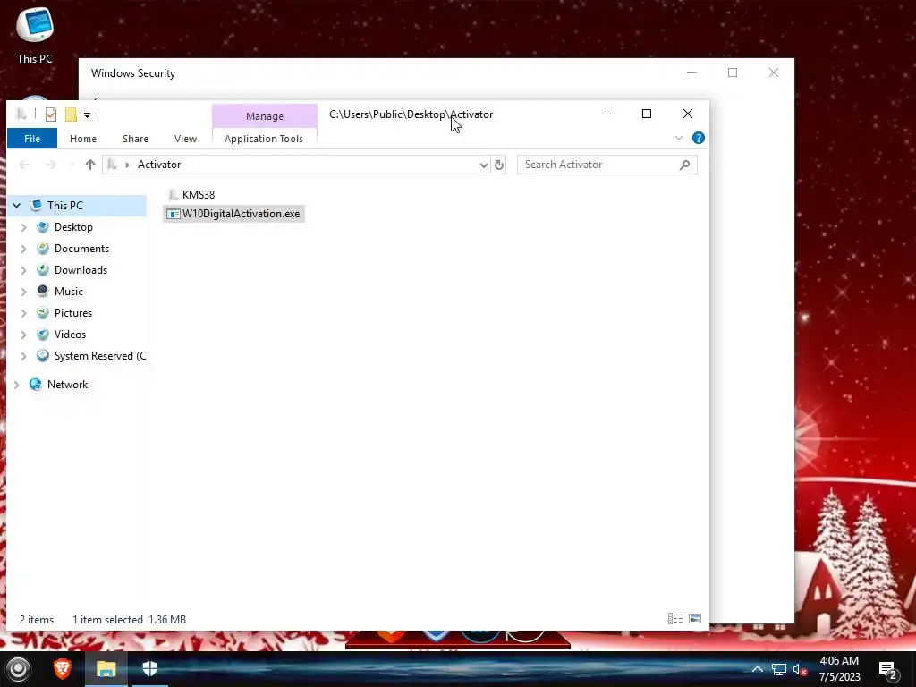Image resolution: width=916 pixels, height=687 pixels.
Task: Open the address bar history dropdown
Action: coord(484,165)
